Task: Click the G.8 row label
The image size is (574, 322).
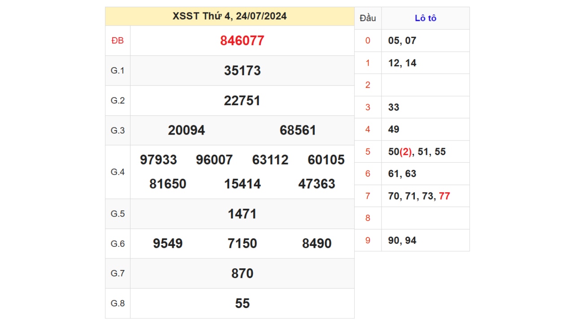Action: coord(117,303)
